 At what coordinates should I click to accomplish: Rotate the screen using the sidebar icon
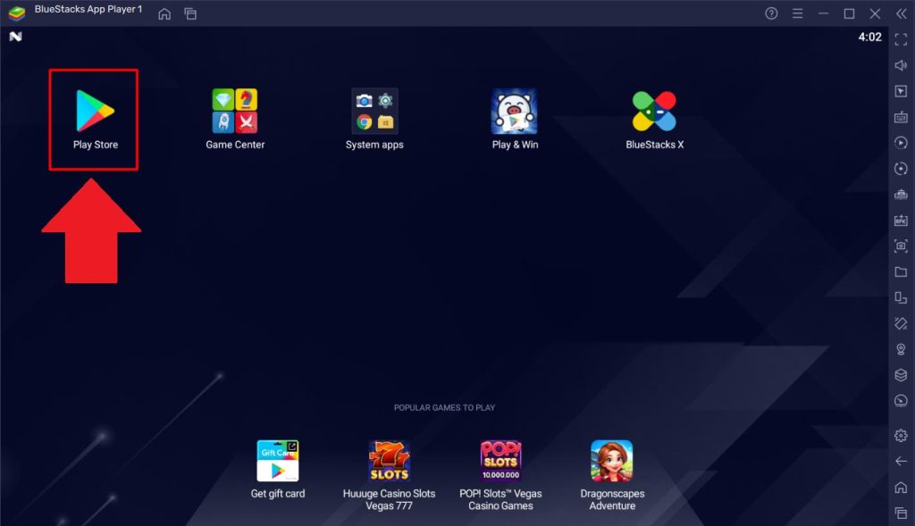click(x=901, y=297)
